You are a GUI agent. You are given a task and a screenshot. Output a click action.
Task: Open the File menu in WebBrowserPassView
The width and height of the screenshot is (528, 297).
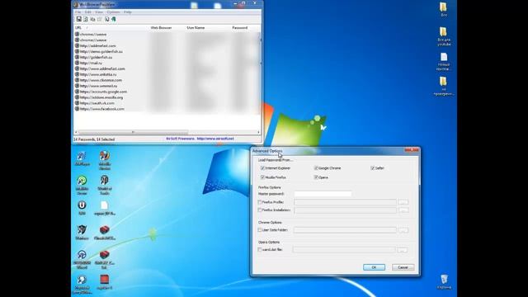(78, 12)
